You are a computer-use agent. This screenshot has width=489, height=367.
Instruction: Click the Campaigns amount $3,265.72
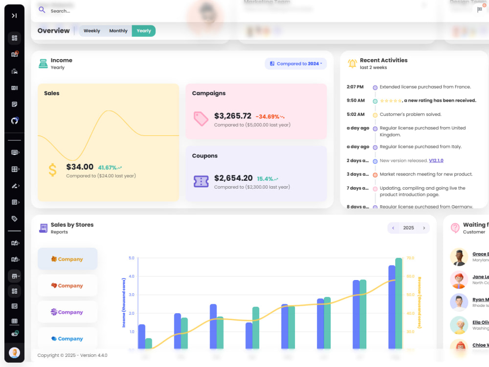(233, 116)
